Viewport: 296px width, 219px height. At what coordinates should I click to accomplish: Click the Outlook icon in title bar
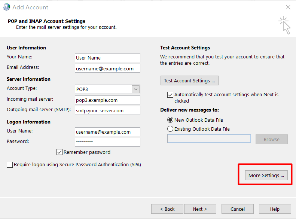point(6,7)
